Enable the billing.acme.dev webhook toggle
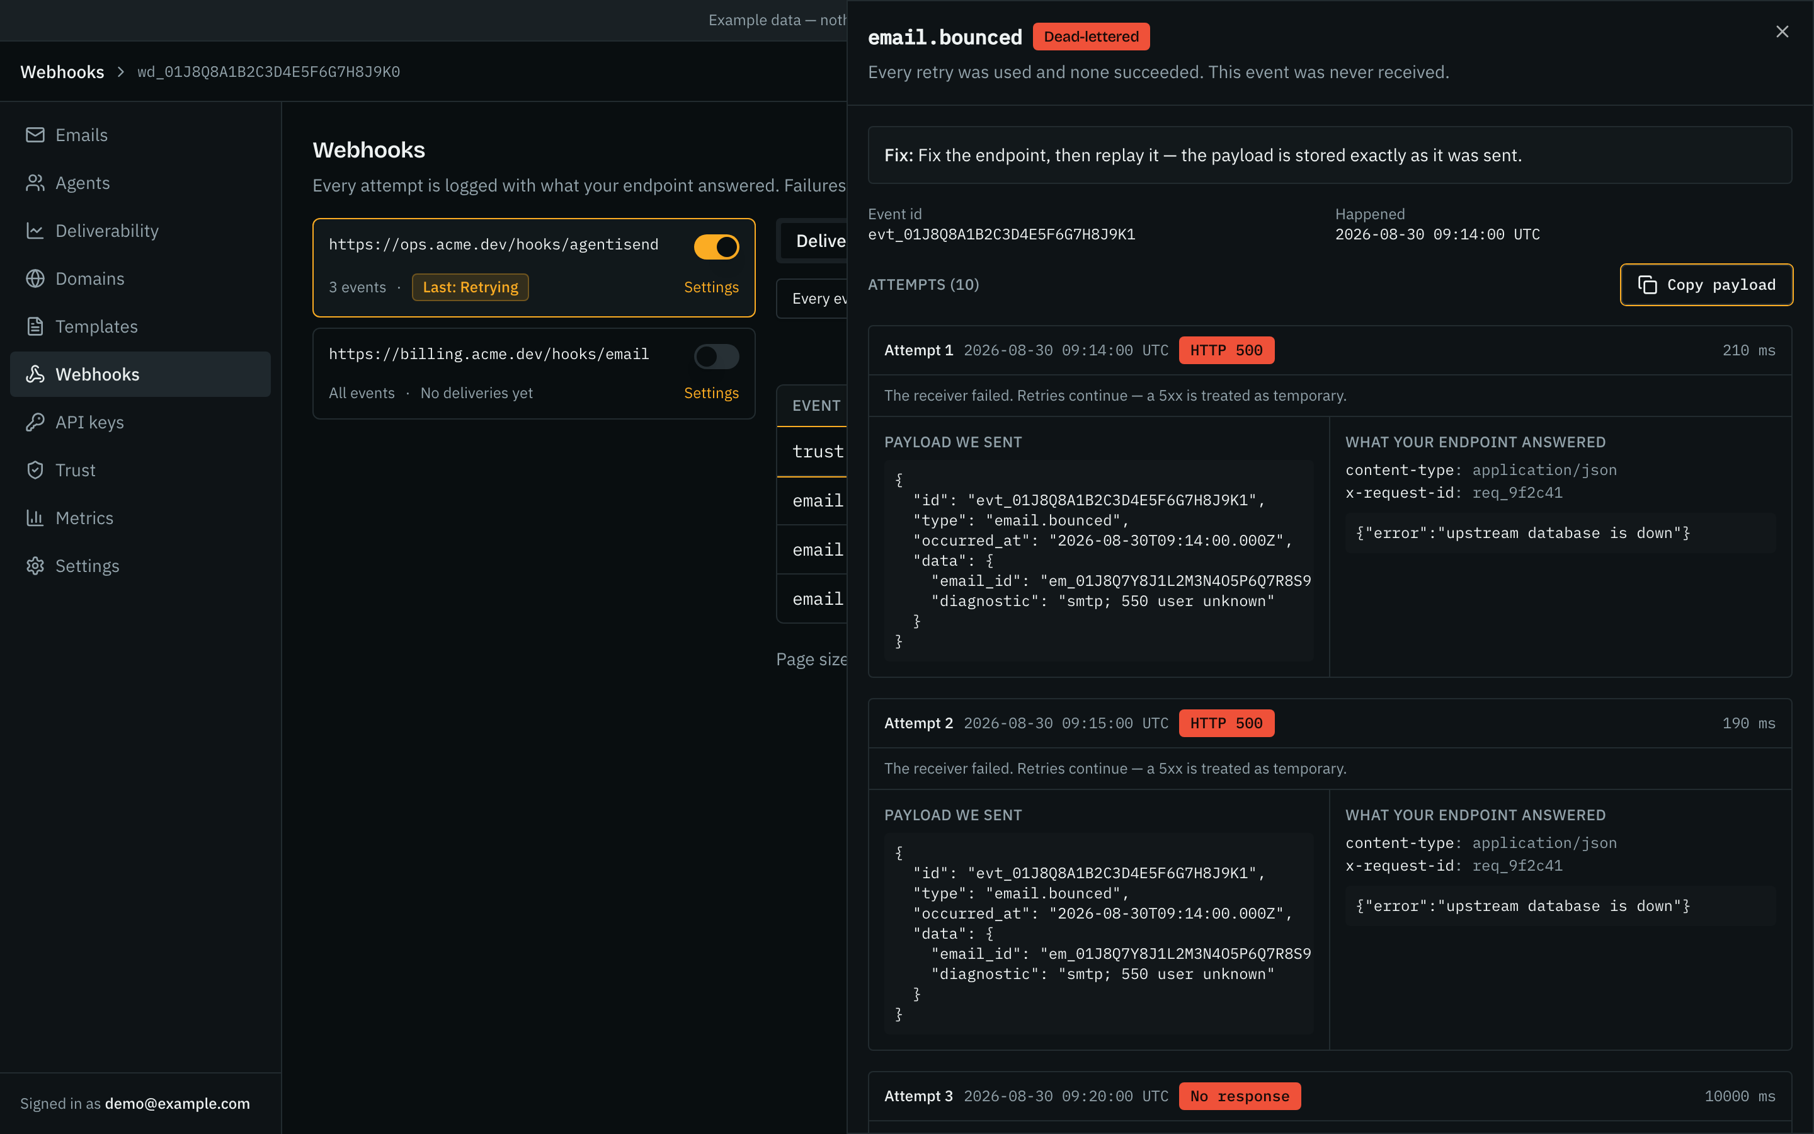Image resolution: width=1814 pixels, height=1134 pixels. (716, 356)
